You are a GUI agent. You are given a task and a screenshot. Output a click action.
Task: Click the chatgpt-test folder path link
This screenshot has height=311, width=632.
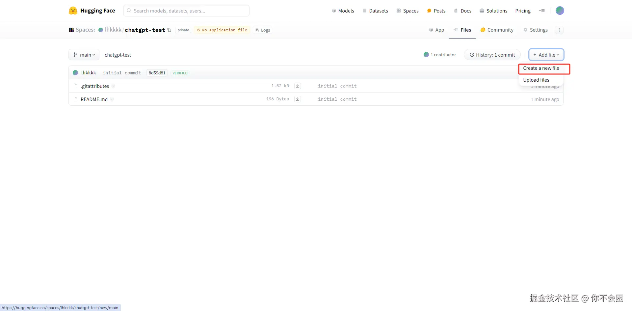coord(118,55)
